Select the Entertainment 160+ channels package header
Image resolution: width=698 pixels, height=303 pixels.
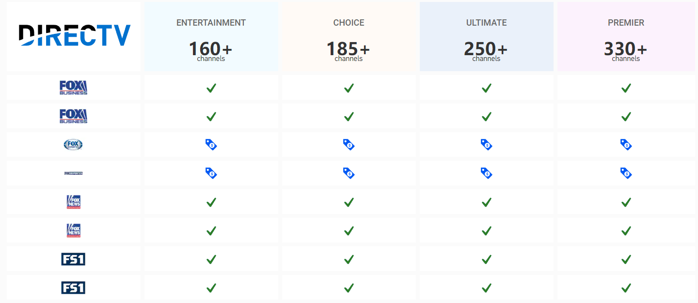[x=211, y=37]
